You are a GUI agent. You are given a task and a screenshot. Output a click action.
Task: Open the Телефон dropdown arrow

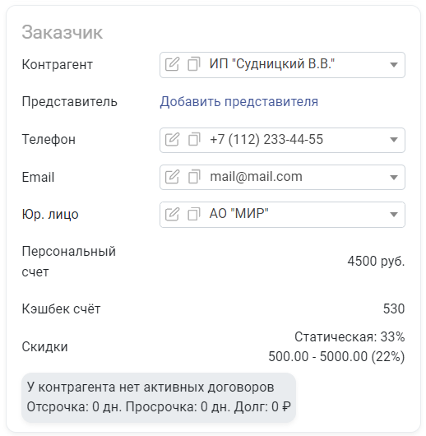[393, 140]
